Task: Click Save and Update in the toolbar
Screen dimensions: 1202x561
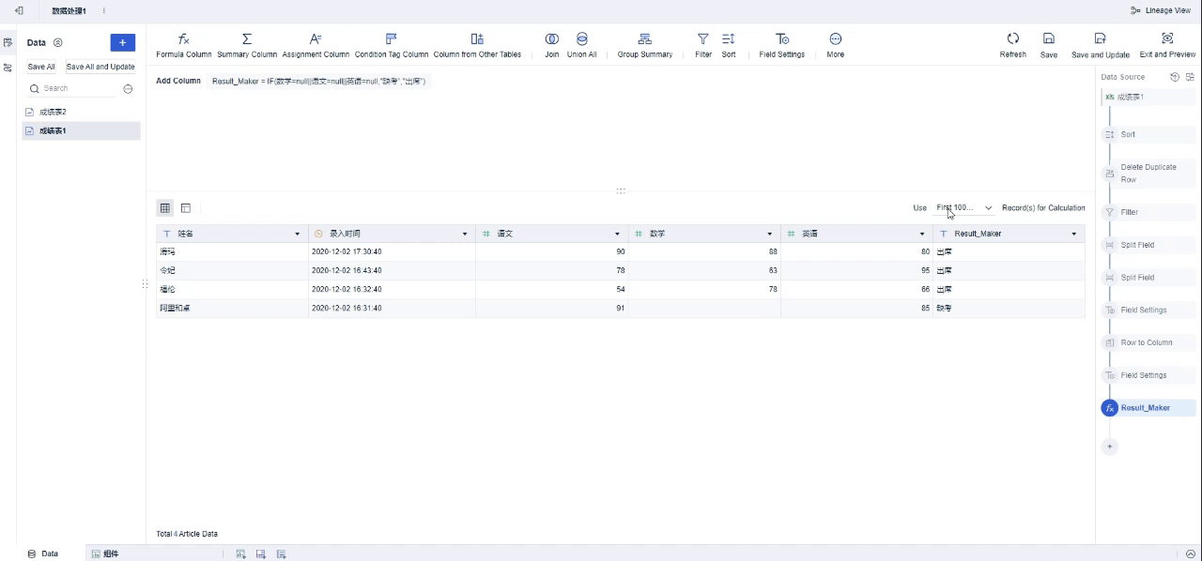Action: pos(1101,45)
